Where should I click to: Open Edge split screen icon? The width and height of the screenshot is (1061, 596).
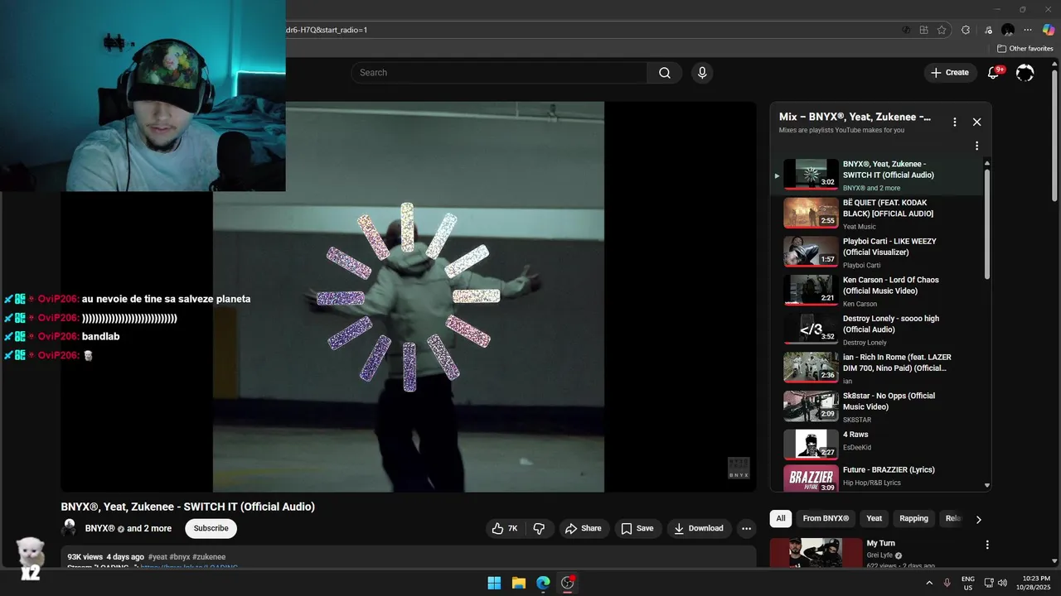click(923, 30)
